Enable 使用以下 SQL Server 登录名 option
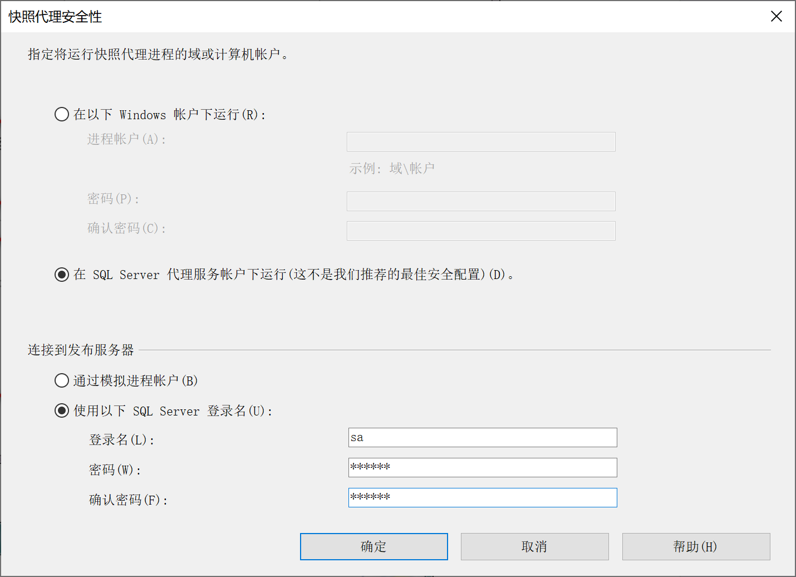The height and width of the screenshot is (577, 796). 62,411
